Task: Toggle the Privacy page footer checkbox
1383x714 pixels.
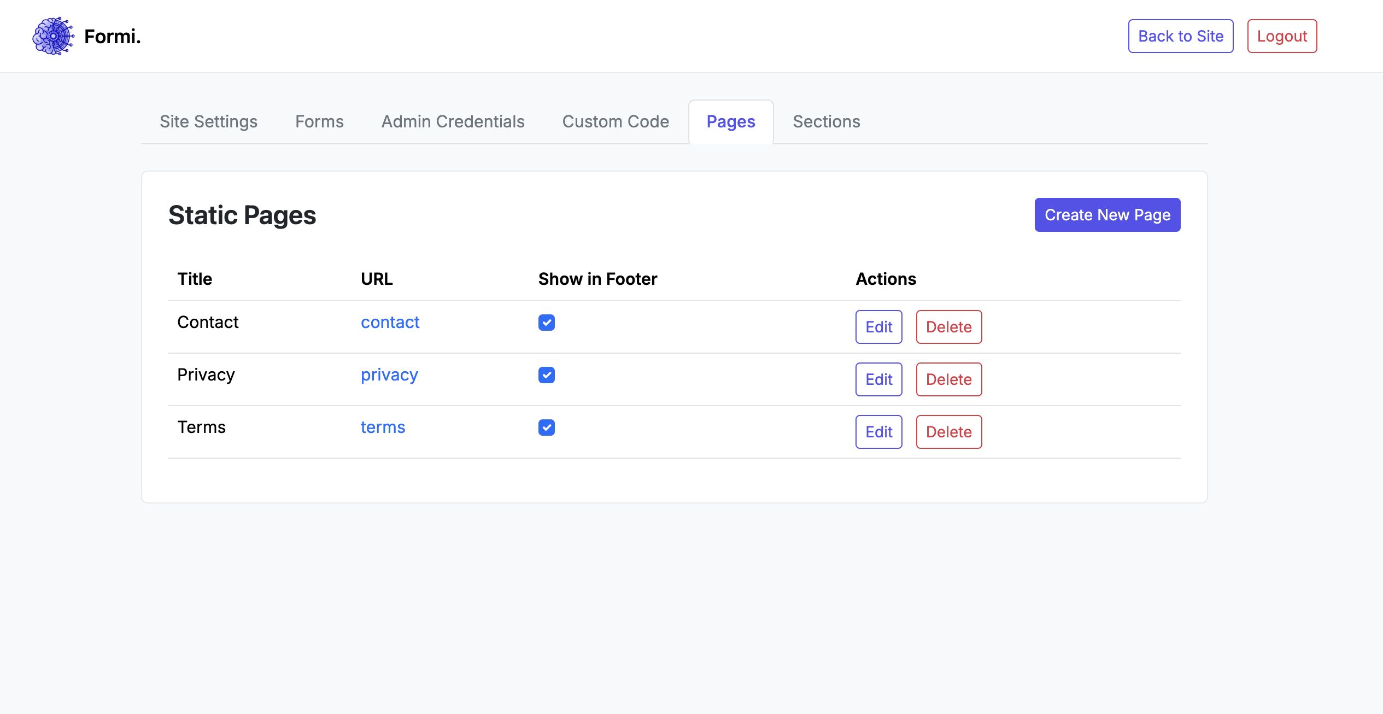Action: pyautogui.click(x=546, y=375)
